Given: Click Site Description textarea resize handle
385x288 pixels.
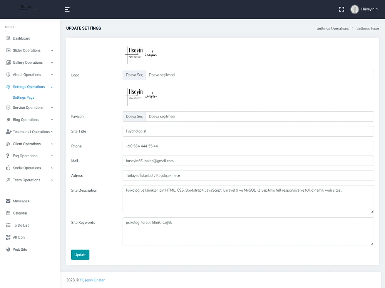Looking at the screenshot, I should point(372,211).
